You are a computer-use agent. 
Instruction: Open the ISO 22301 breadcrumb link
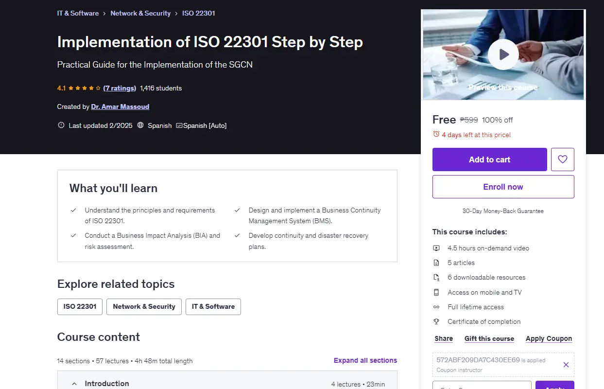pyautogui.click(x=199, y=13)
